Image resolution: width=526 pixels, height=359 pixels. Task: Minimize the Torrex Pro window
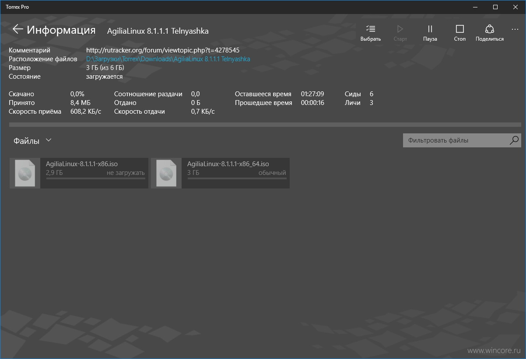point(475,7)
